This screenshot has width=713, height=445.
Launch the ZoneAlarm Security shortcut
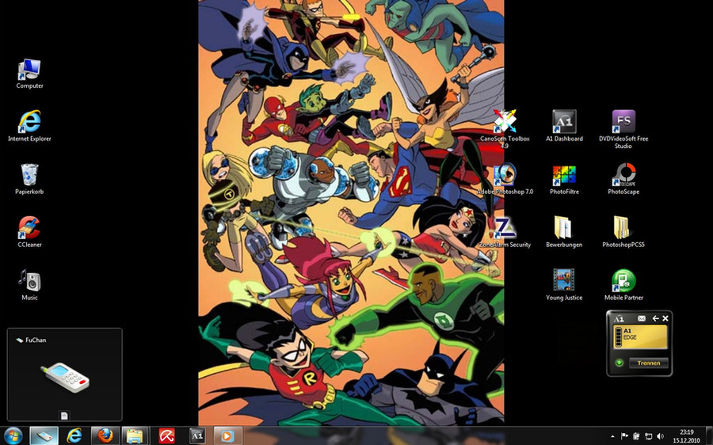click(505, 232)
